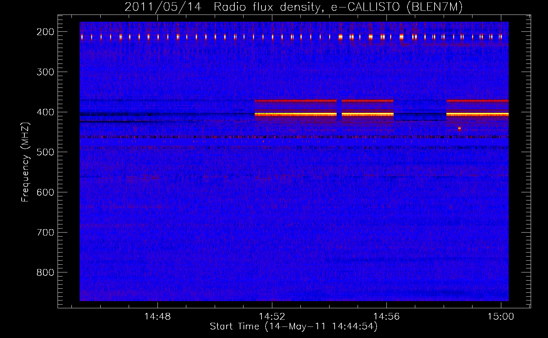
Task: Click the plot title '2011/05/14 Radio flux density, e-CALLISTO (BLEN7M)'
Action: pos(294,7)
